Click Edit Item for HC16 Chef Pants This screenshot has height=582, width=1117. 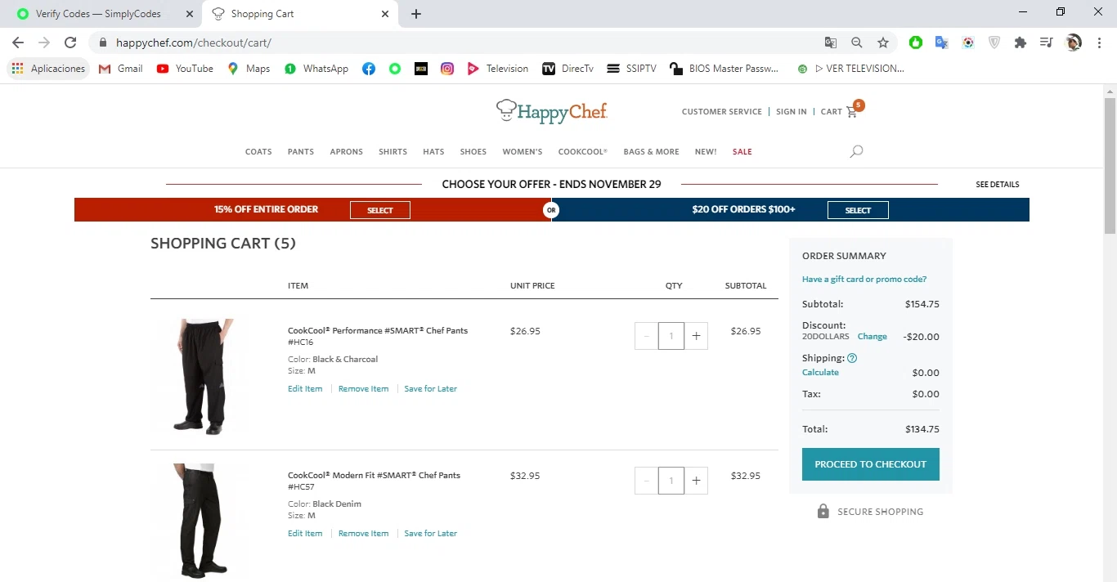click(305, 389)
